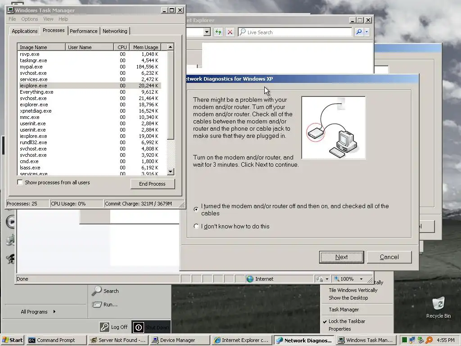This screenshot has height=346, width=461.
Task: Switch to Server Not Found taskbar item
Action: (x=118, y=340)
